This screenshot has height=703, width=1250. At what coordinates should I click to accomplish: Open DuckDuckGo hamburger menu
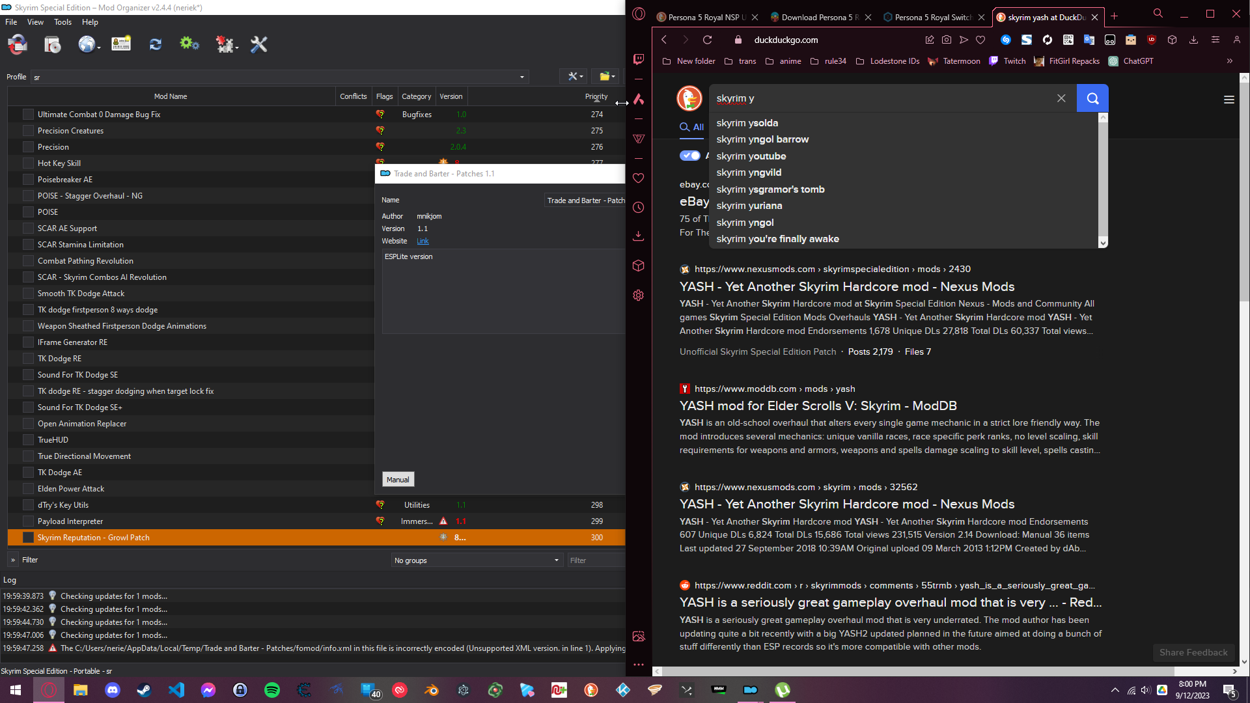pos(1229,100)
